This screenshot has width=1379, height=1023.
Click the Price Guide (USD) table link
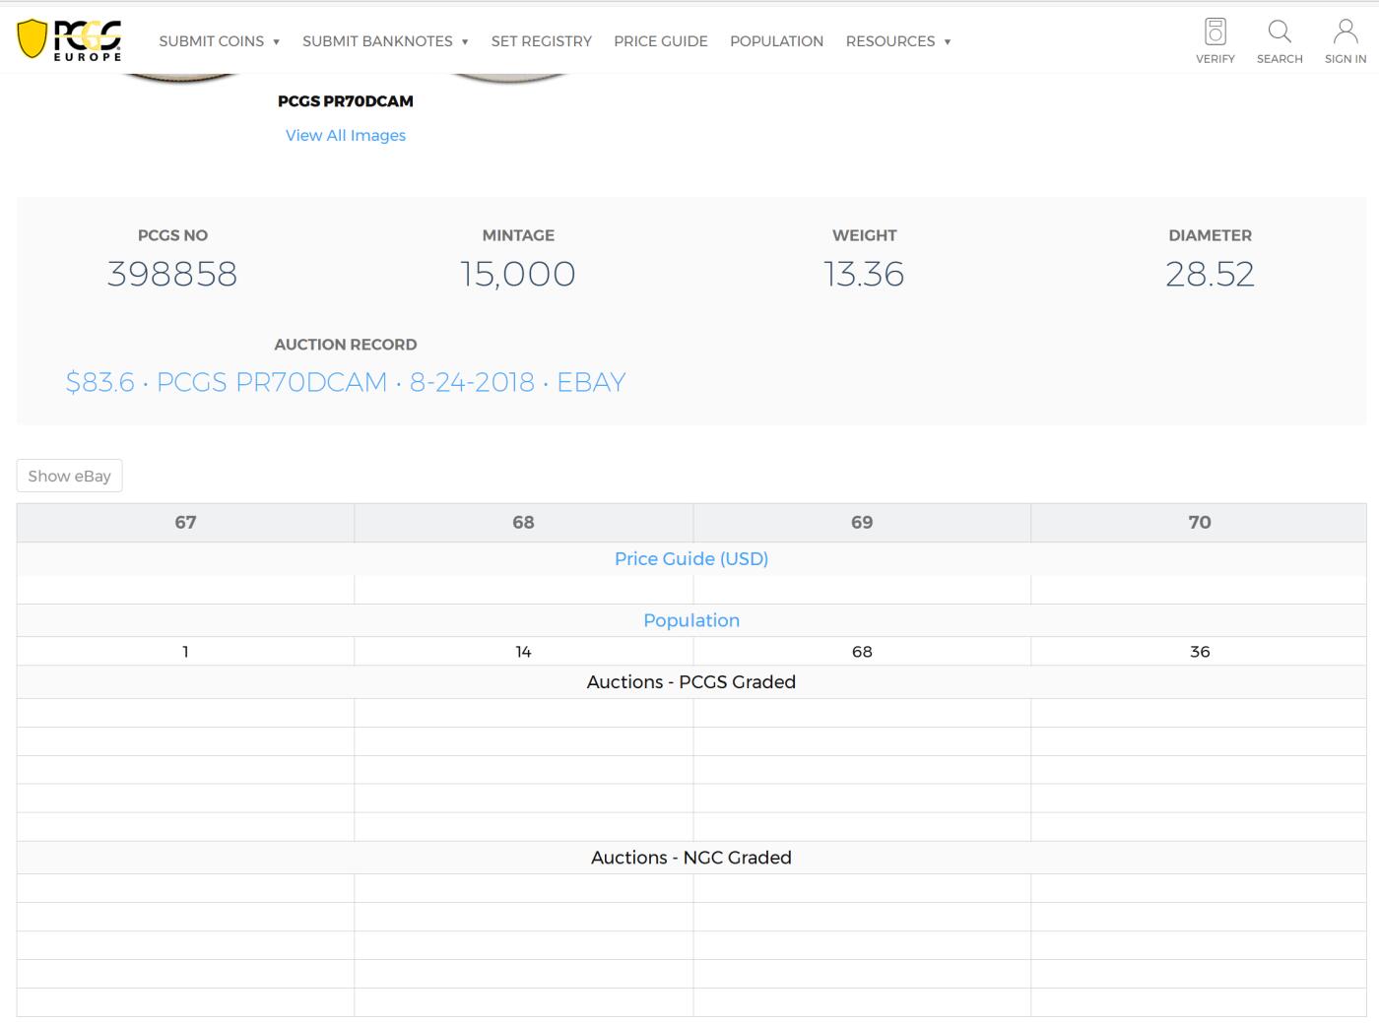[x=690, y=558]
